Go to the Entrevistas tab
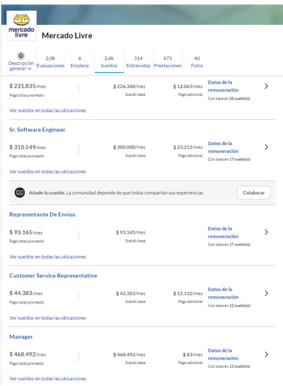Viewport: 283px width, 386px height. pyautogui.click(x=138, y=62)
